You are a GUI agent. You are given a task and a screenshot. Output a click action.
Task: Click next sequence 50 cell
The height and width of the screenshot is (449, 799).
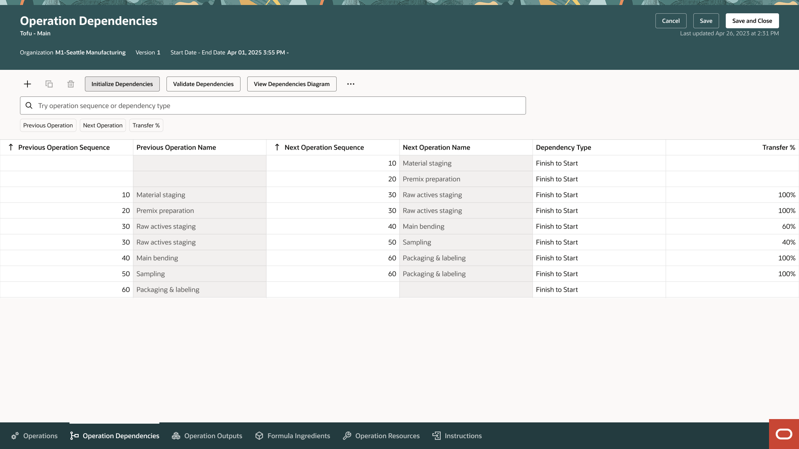point(333,242)
